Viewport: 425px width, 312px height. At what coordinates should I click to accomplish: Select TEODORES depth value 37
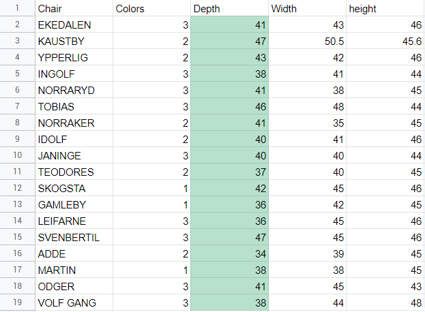(230, 172)
